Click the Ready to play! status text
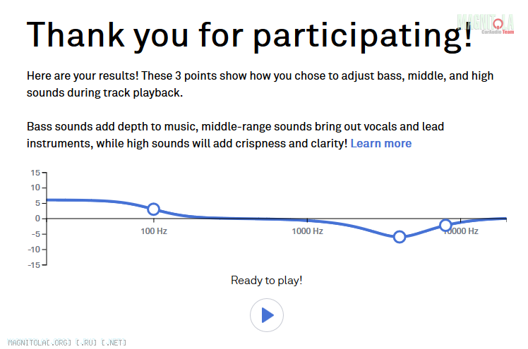 point(267,280)
